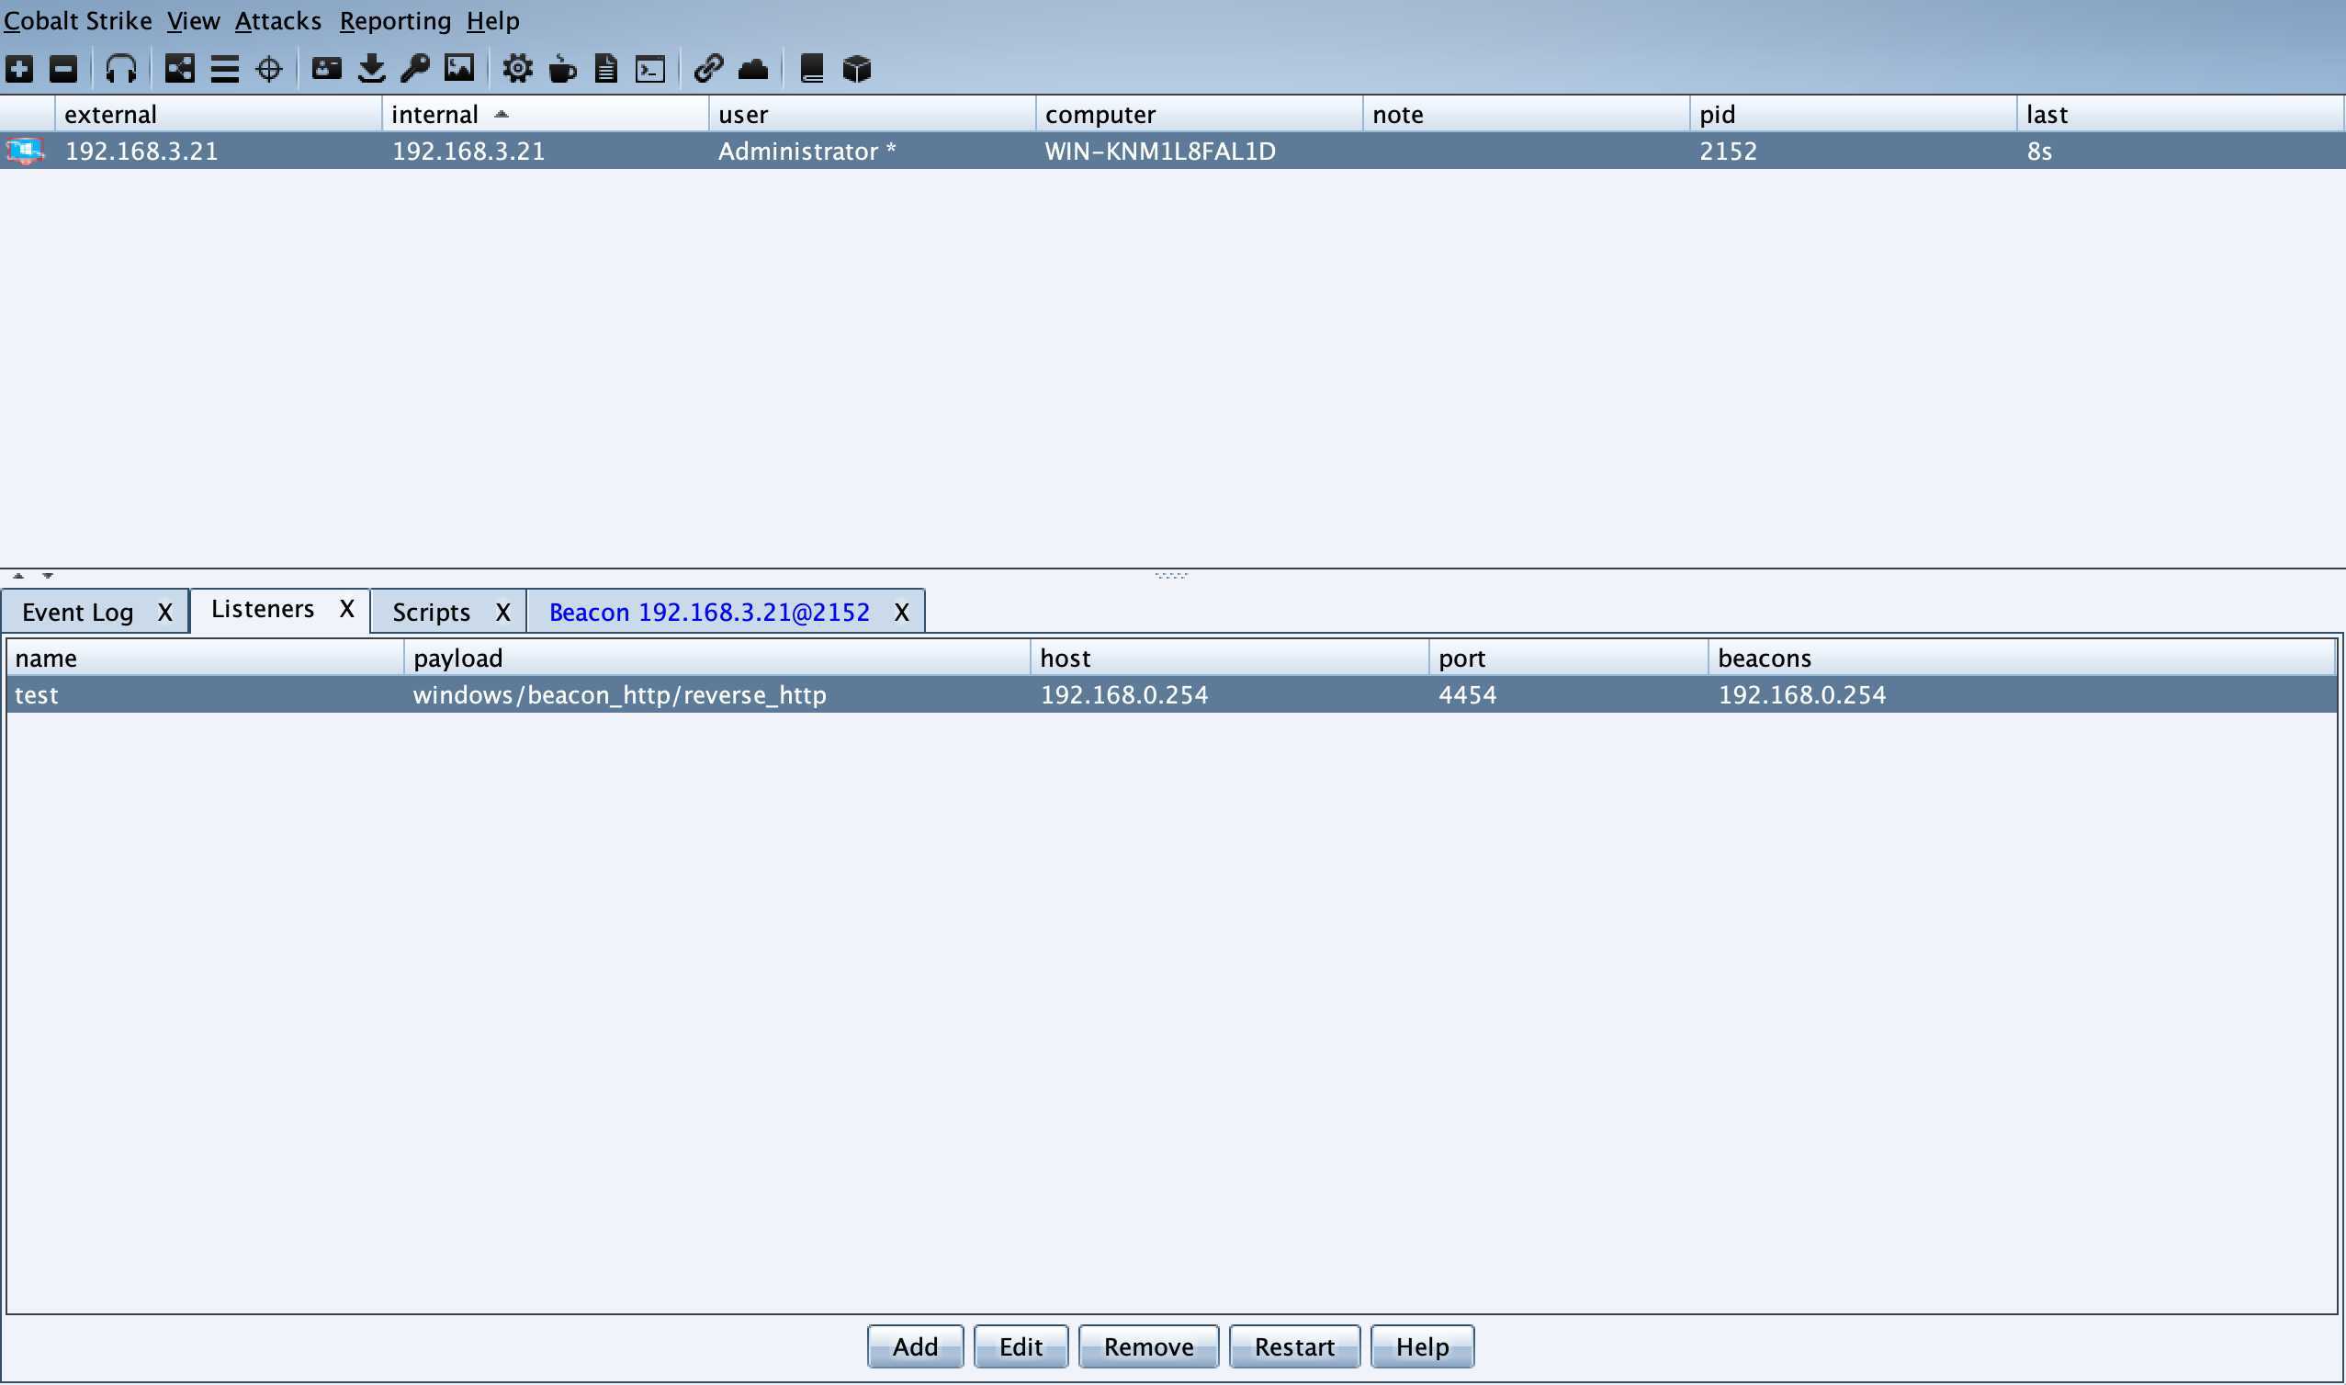Switch to Target Table crosshair icon
Screen dimensions: 2346x1385
coord(269,69)
